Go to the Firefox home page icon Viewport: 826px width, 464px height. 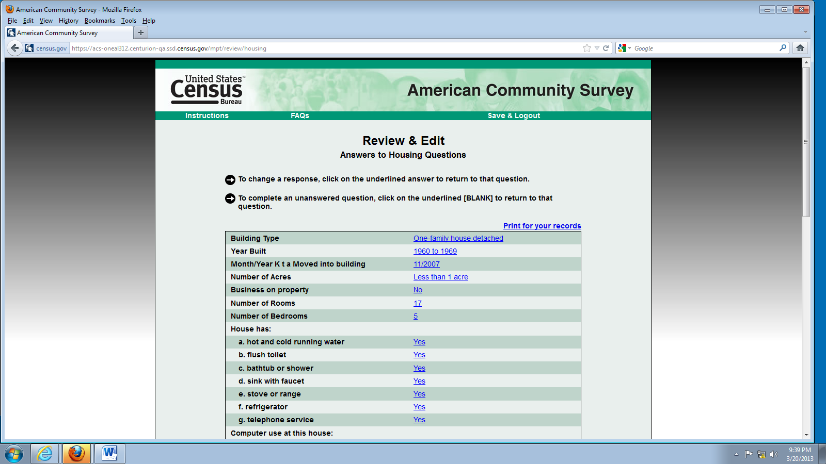pyautogui.click(x=800, y=48)
